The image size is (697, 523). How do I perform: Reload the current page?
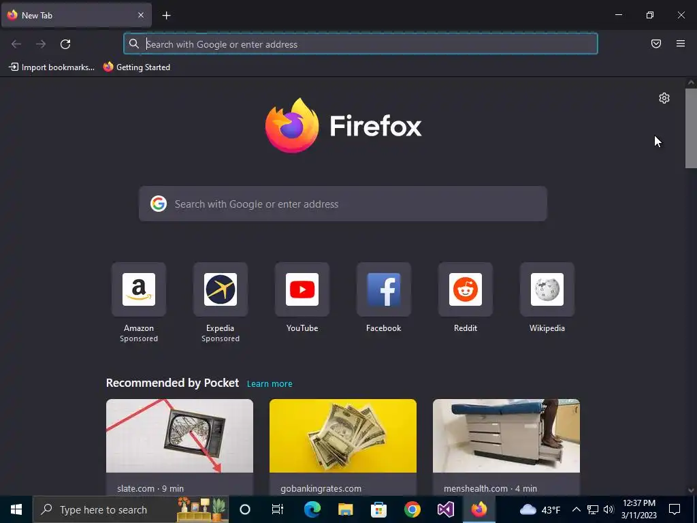click(65, 44)
